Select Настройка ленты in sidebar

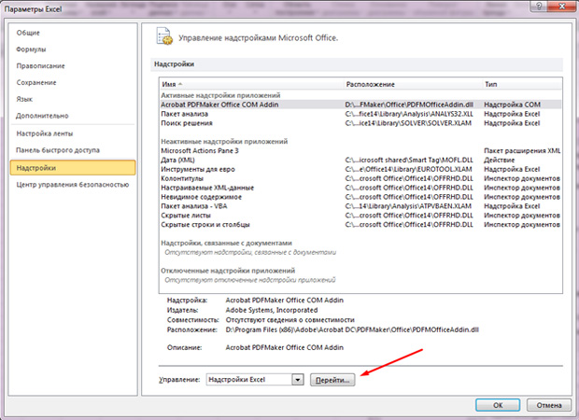coord(45,133)
